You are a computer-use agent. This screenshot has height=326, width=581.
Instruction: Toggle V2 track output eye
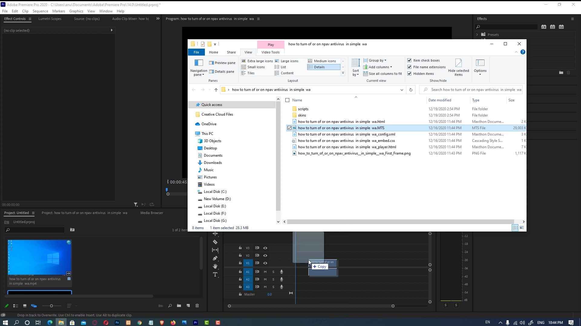pos(265,256)
